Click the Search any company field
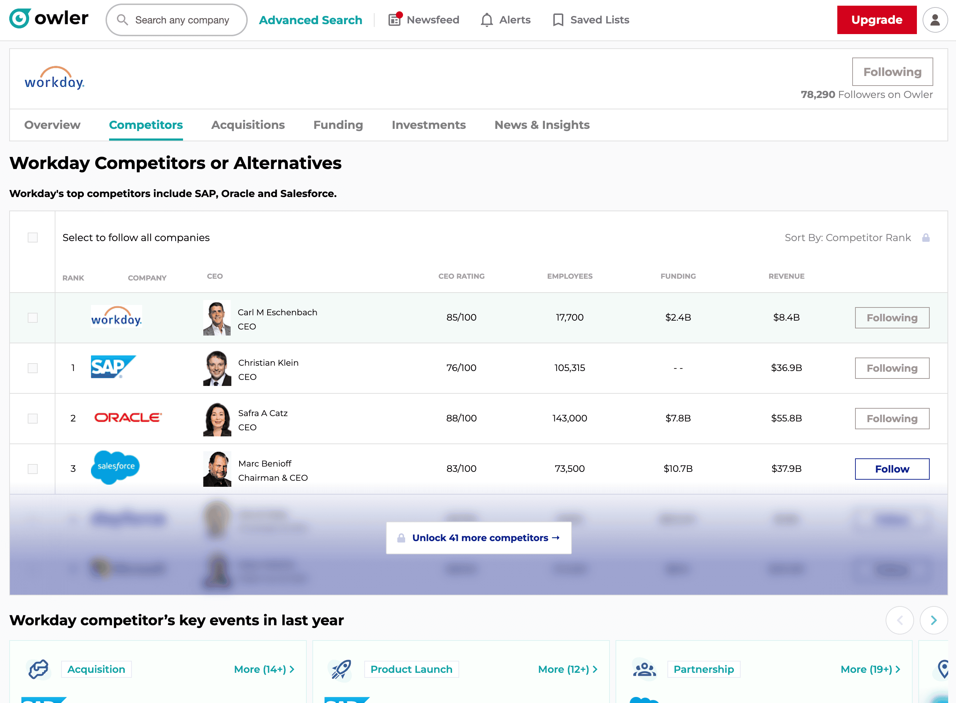Image resolution: width=956 pixels, height=703 pixels. 182,20
